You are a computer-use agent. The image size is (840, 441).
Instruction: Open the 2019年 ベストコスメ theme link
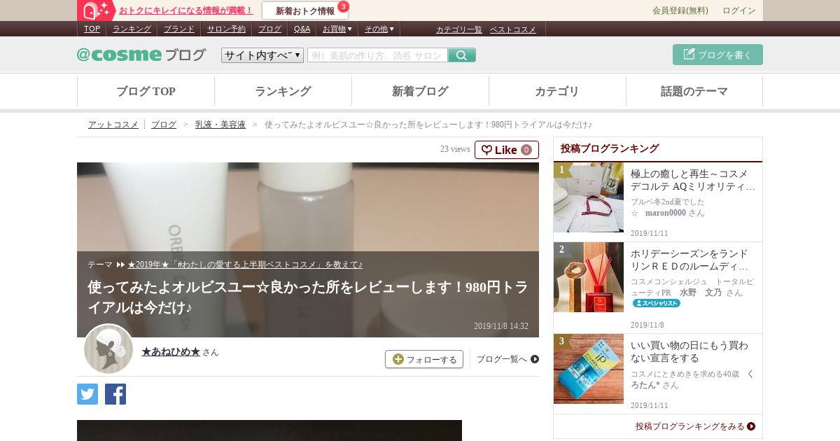point(245,265)
